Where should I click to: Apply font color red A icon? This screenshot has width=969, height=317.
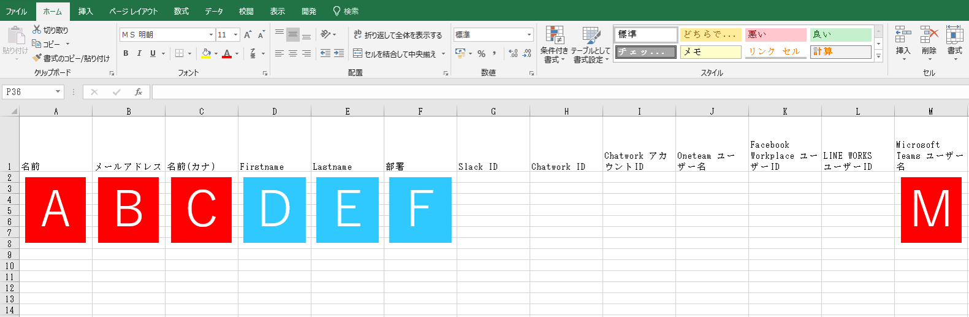(227, 53)
